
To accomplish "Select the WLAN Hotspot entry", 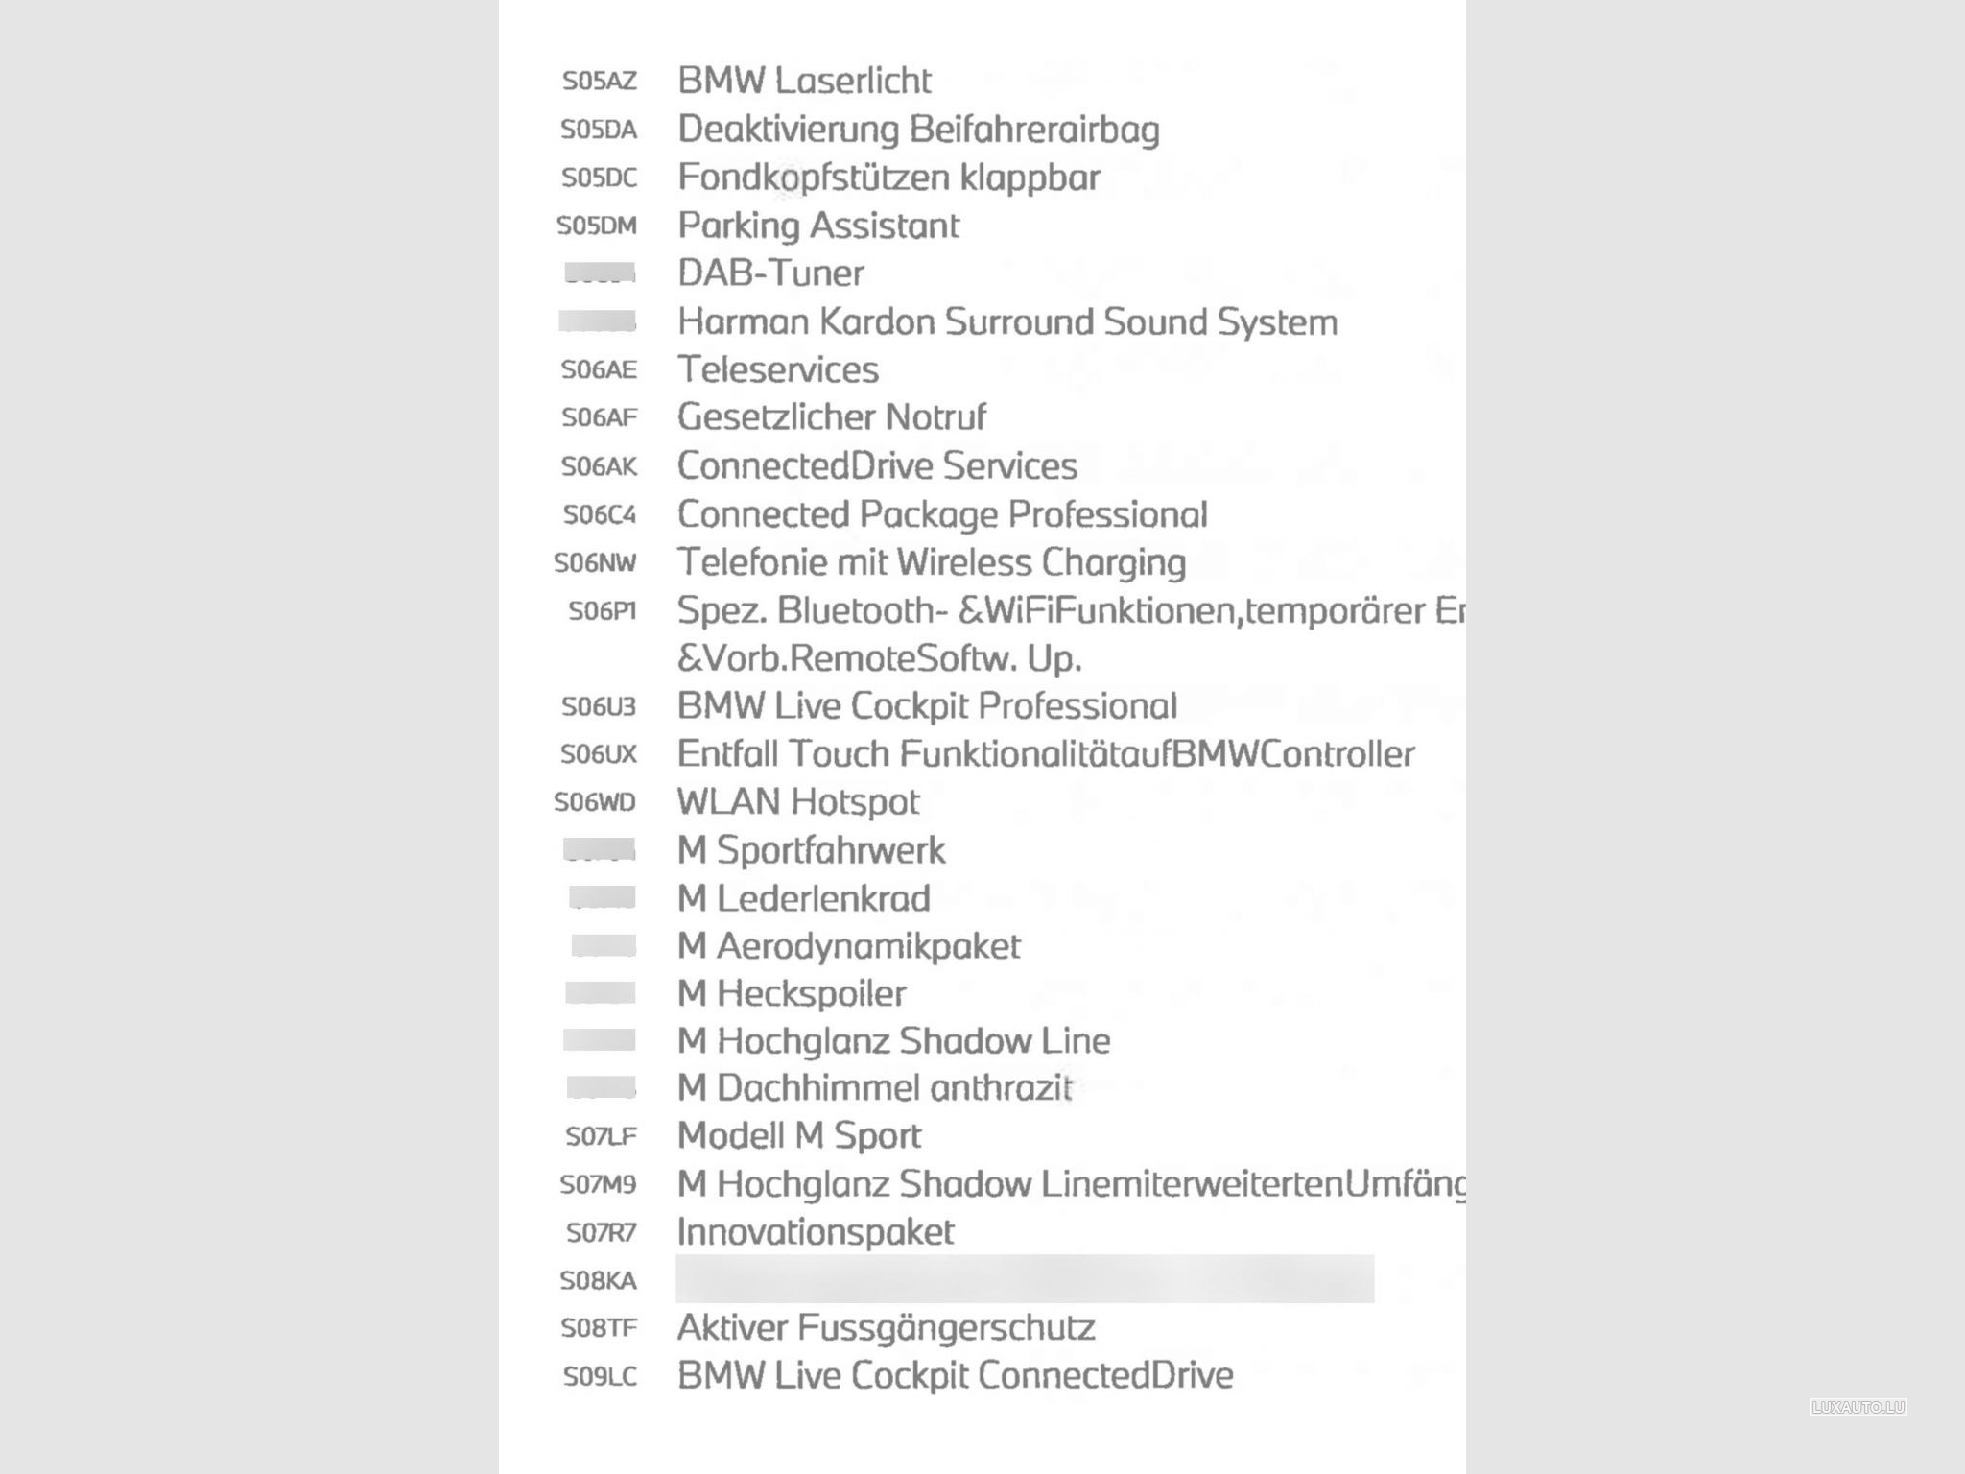I will click(798, 801).
